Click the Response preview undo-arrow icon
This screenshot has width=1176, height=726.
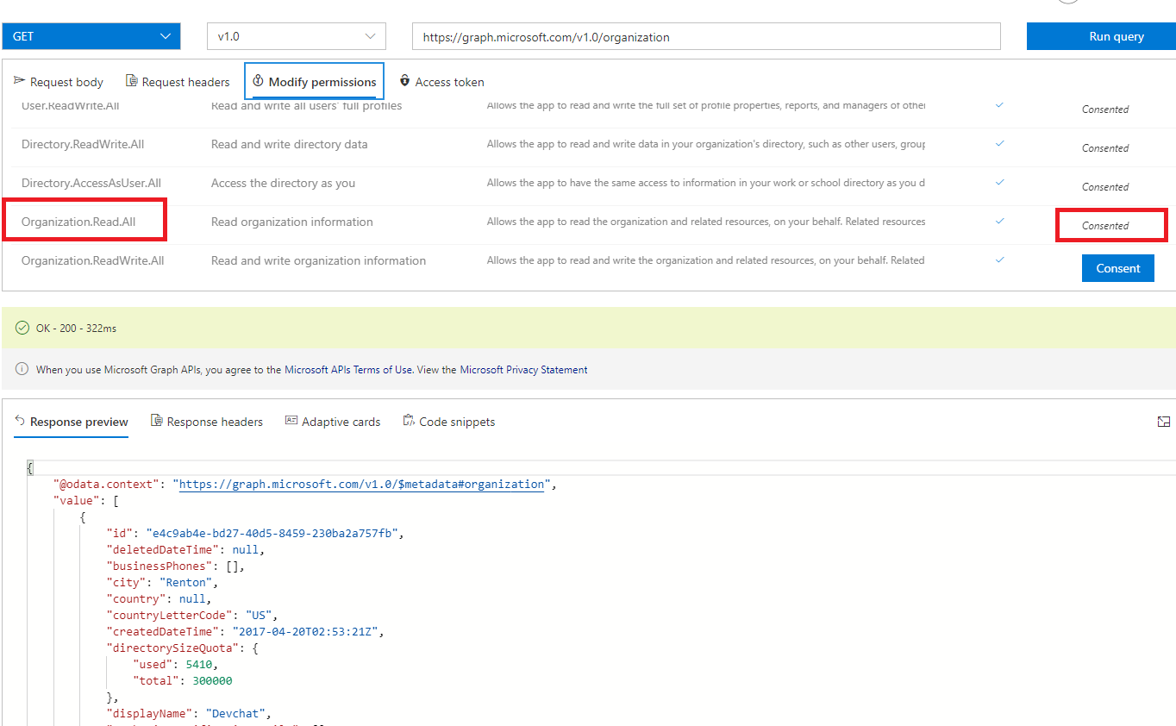20,421
